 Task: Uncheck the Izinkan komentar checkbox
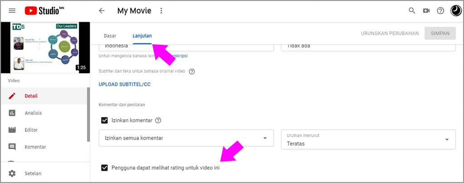pos(104,120)
